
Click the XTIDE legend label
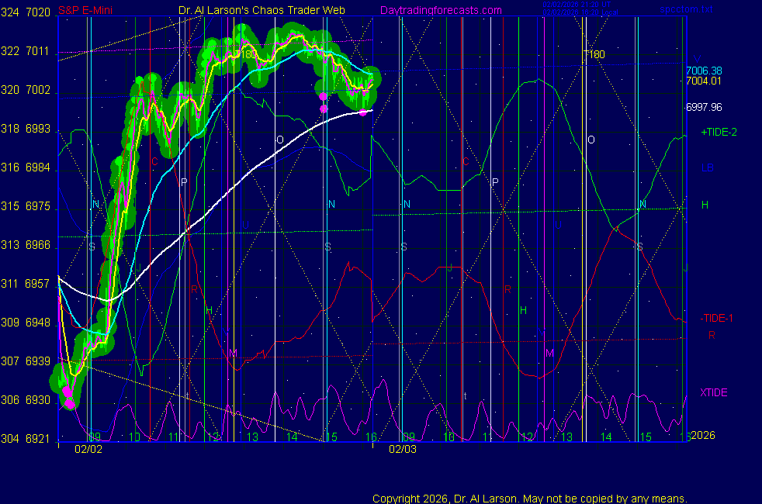[714, 393]
